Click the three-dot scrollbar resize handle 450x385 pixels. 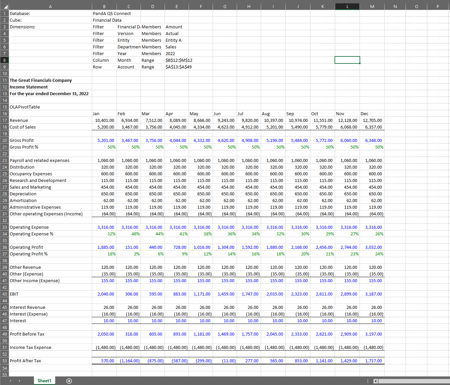point(368,381)
